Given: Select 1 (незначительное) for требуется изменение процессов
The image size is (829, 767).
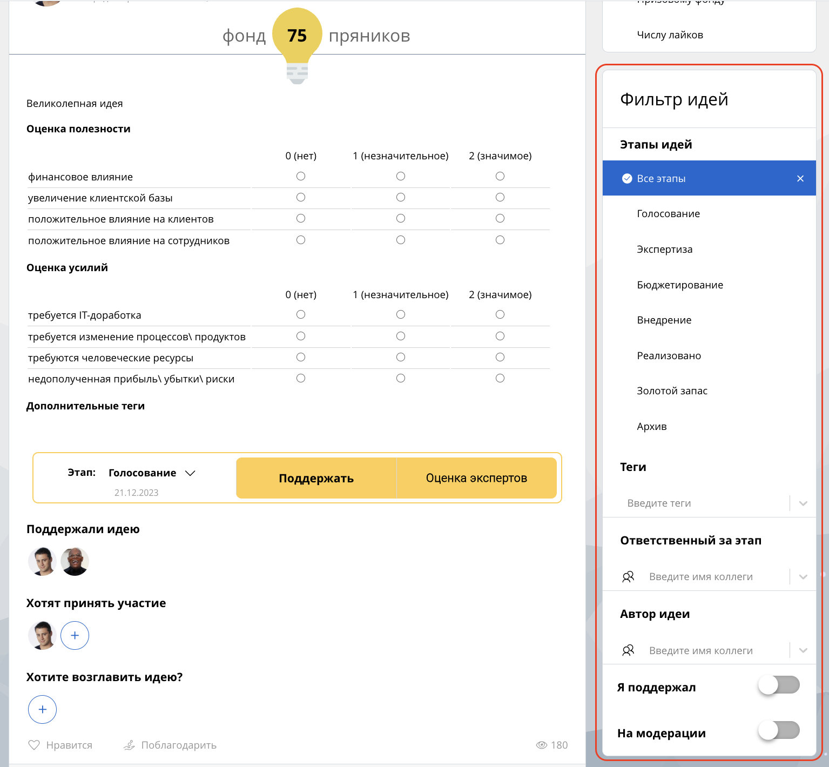Looking at the screenshot, I should (x=401, y=336).
